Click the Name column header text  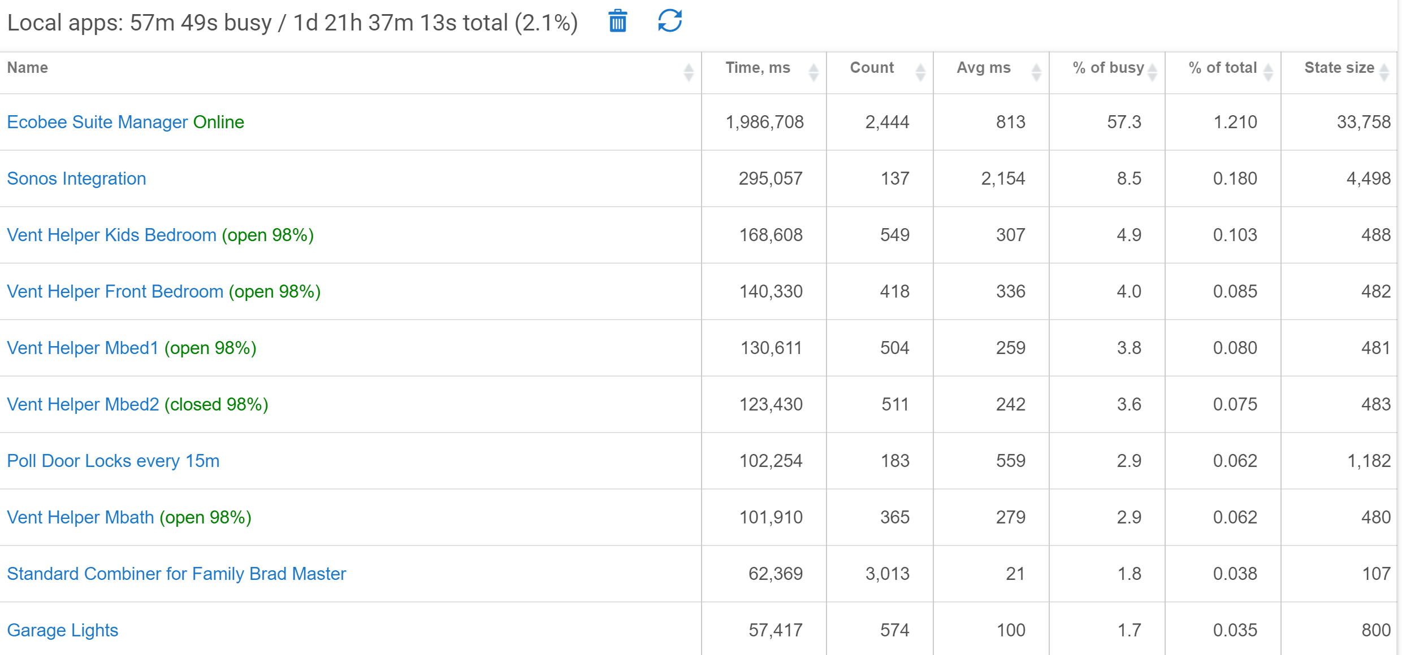(x=27, y=68)
